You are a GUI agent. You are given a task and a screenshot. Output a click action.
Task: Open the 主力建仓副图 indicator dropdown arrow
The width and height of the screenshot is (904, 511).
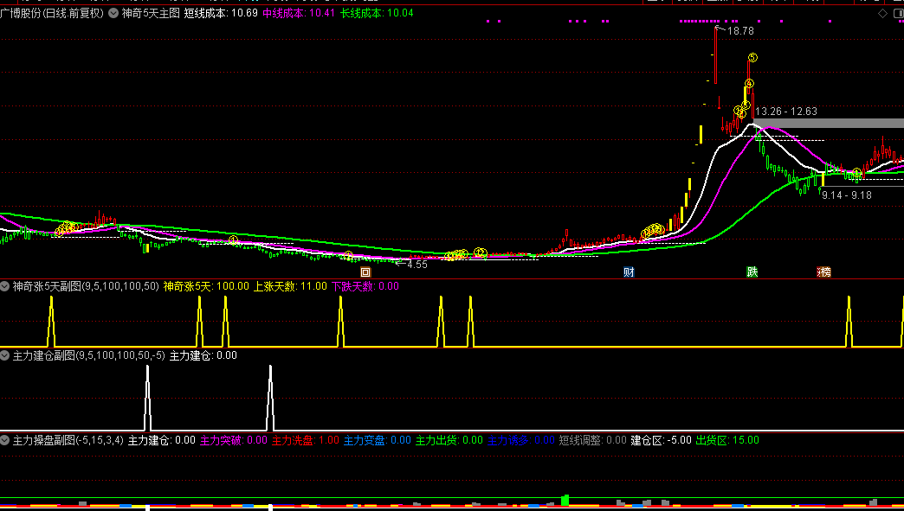(x=5, y=355)
